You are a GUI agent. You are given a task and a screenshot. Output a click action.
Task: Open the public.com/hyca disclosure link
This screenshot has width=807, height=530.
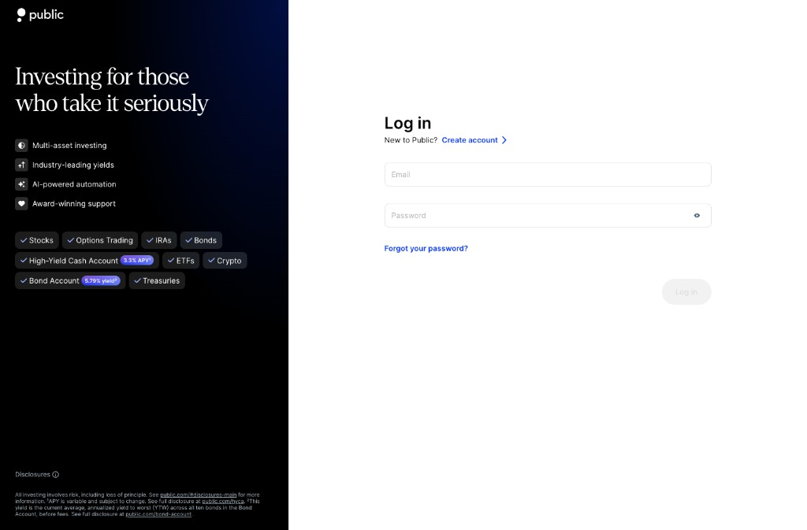(x=223, y=501)
